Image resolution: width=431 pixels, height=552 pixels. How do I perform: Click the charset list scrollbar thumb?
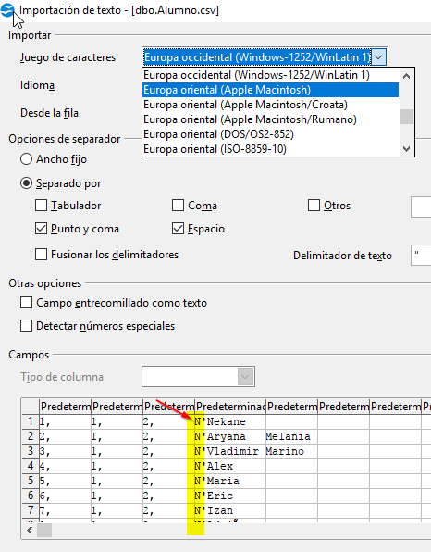coord(406,117)
